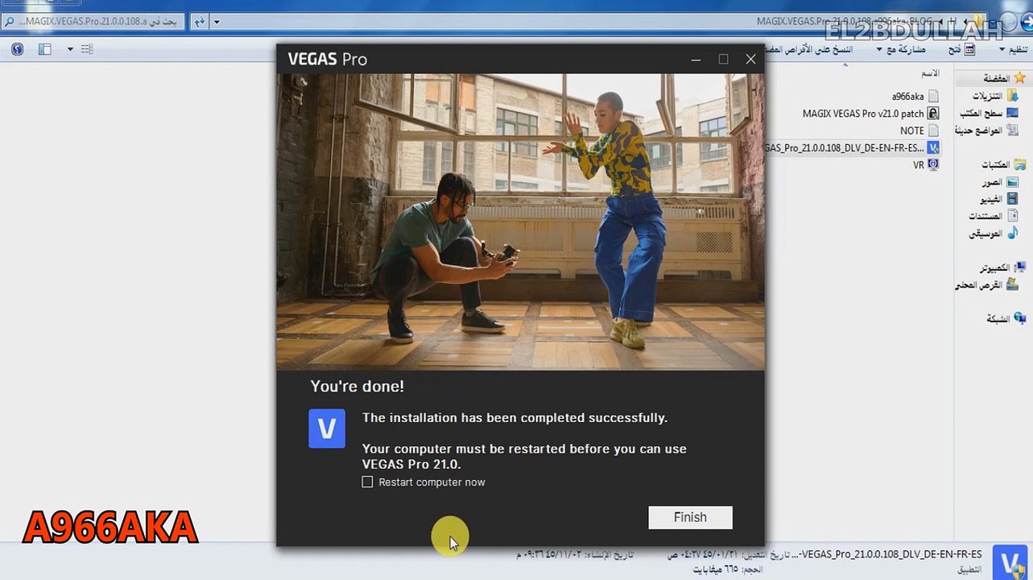The height and width of the screenshot is (580, 1033).
Task: Open the address bar history dropdown arrow
Action: pyautogui.click(x=216, y=22)
